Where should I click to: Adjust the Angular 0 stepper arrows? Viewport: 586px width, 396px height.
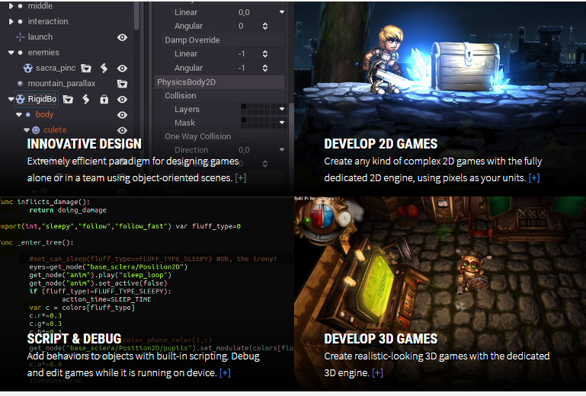pos(265,26)
